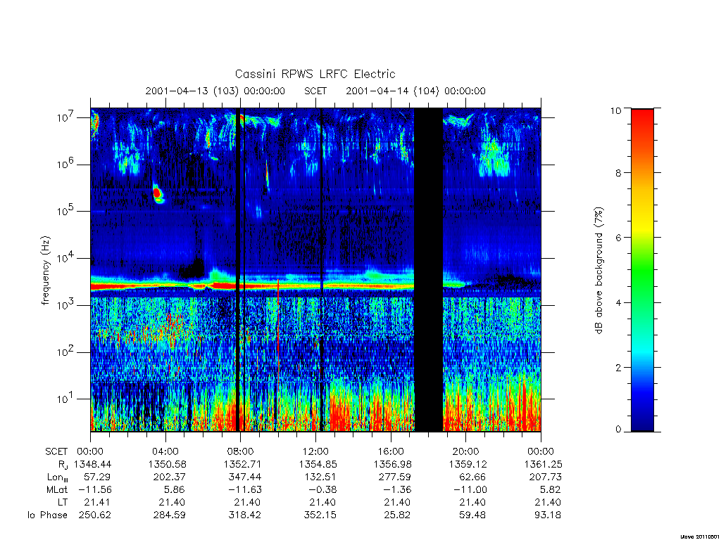721x540 pixels.
Task: Click the Lon III value 132.51
Action: coord(320,477)
